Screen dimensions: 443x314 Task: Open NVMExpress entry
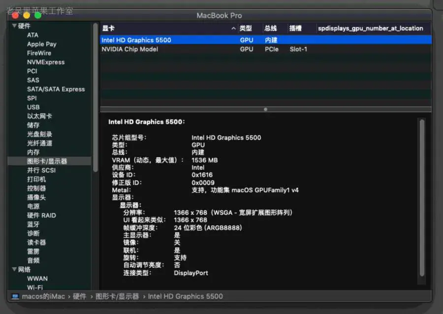pyautogui.click(x=46, y=62)
